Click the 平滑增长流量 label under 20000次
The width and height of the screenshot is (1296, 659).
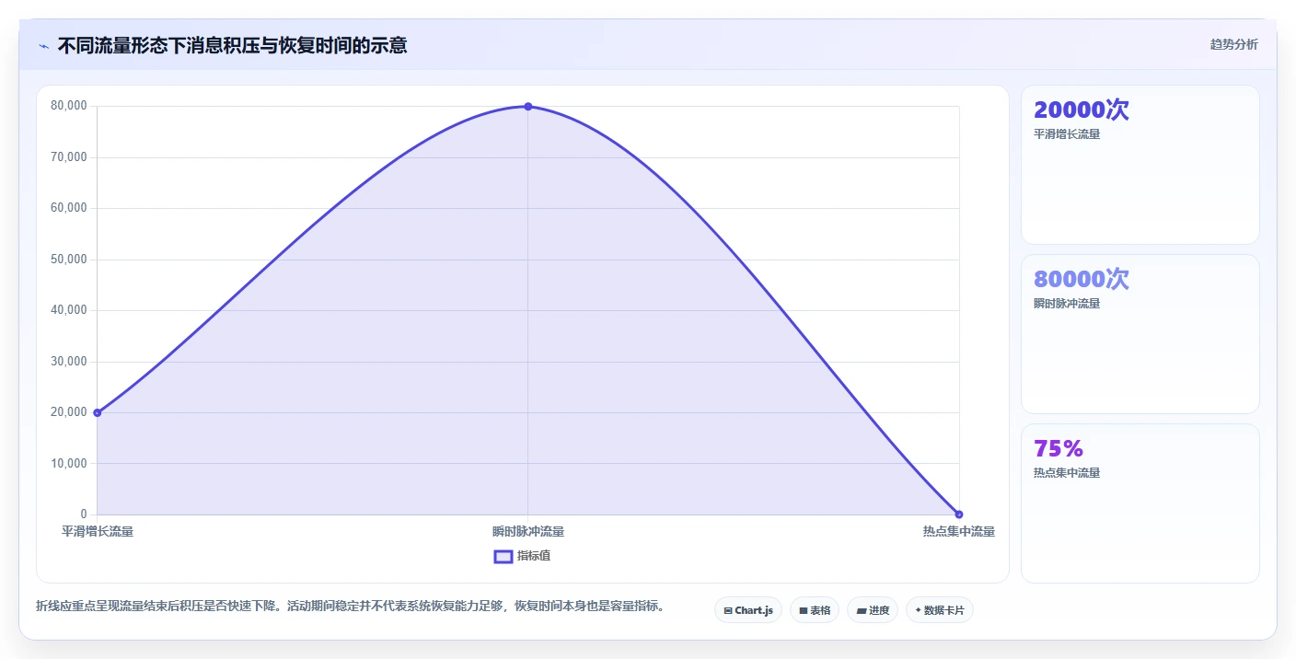(1067, 134)
